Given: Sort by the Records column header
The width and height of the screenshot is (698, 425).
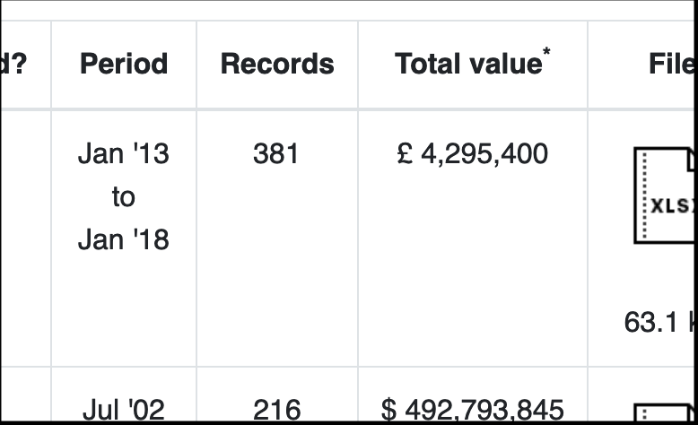Looking at the screenshot, I should (277, 64).
